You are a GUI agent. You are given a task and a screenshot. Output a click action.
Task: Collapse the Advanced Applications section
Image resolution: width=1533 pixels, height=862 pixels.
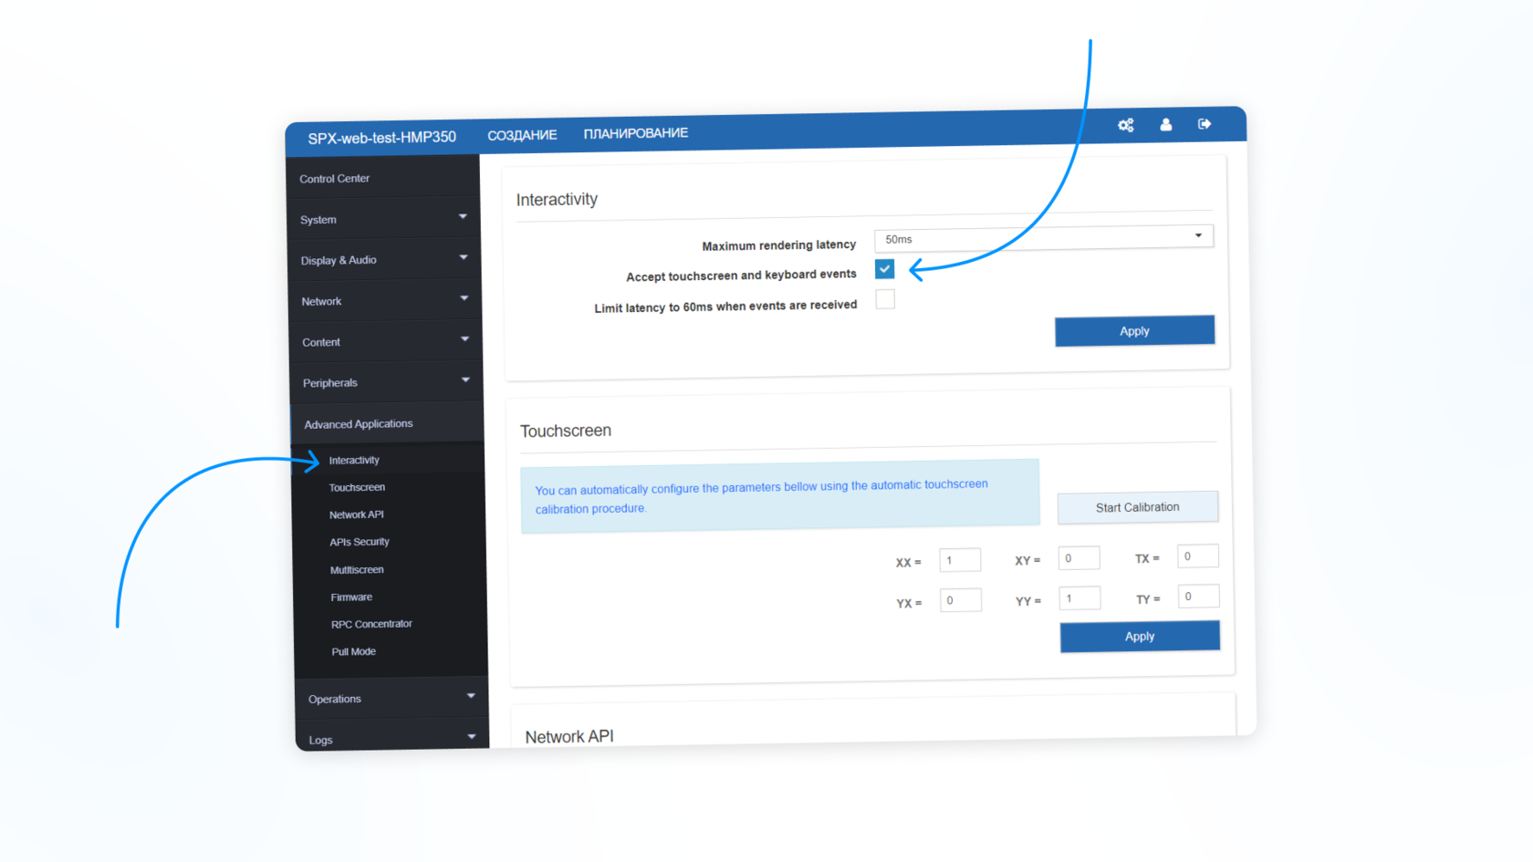[388, 423]
